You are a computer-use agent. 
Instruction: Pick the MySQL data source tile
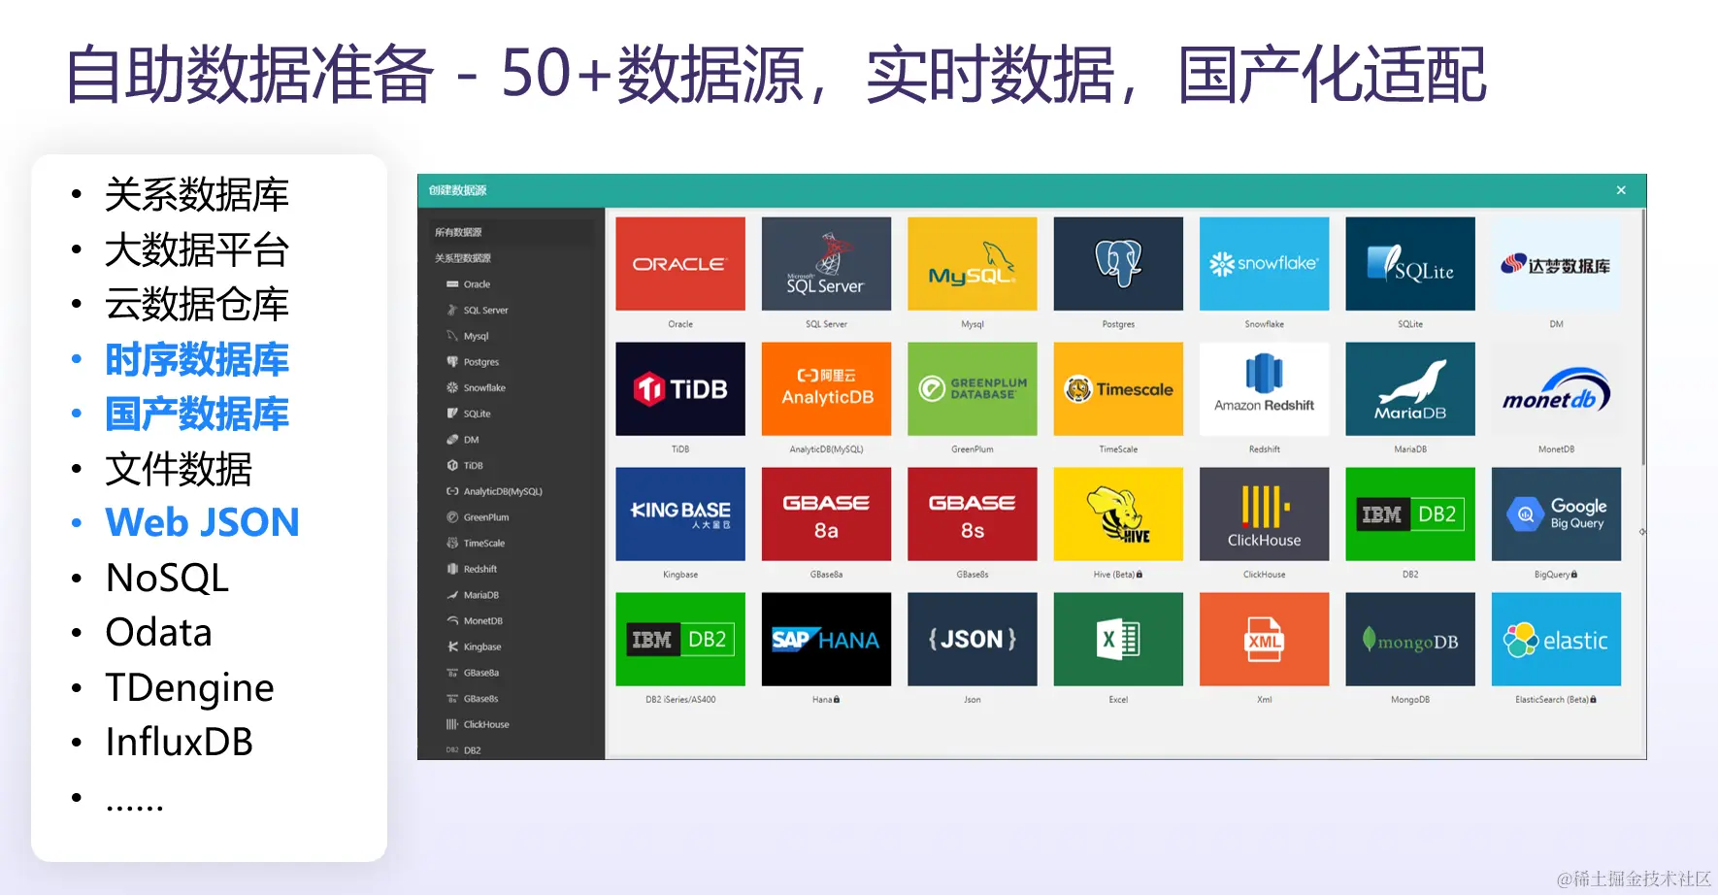[973, 264]
